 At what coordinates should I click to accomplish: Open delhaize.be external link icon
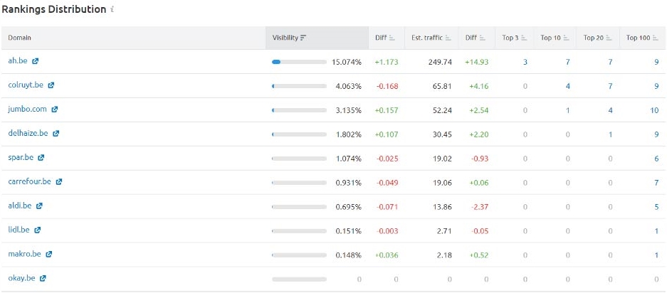(56, 134)
